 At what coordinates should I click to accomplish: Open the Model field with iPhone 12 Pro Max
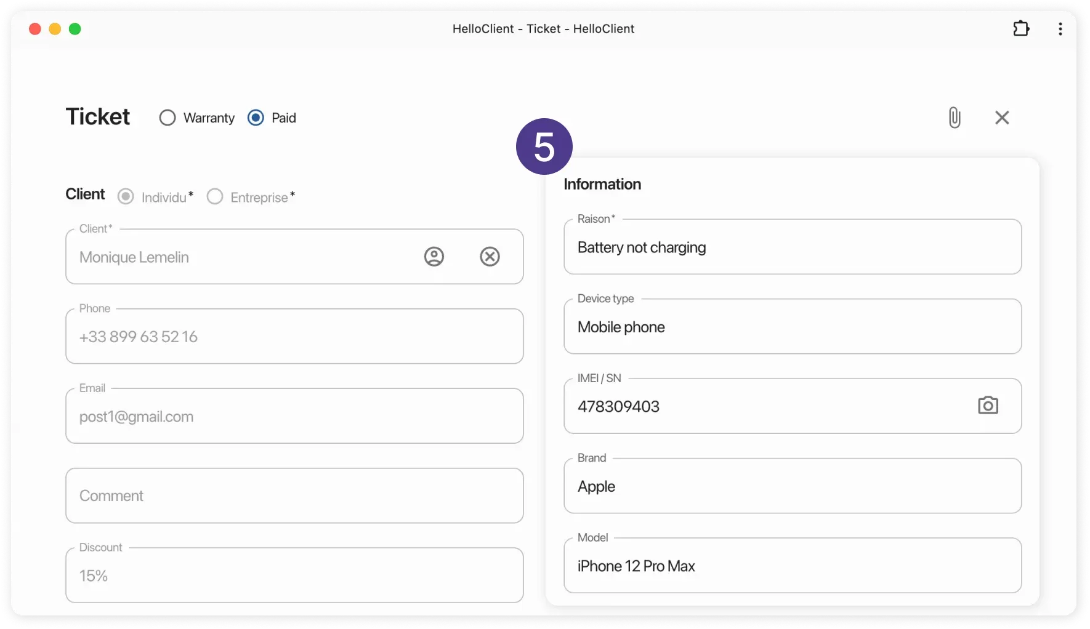(x=792, y=566)
